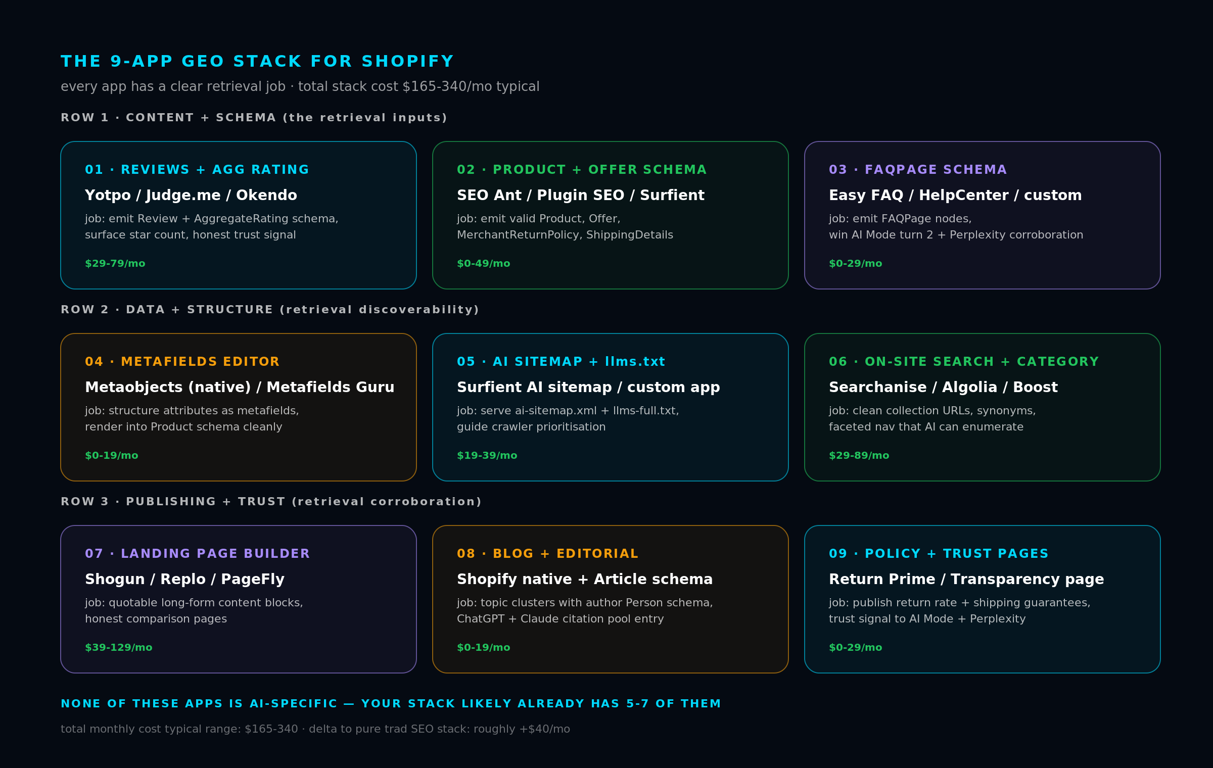This screenshot has width=1213, height=768.
Task: Select the 'ROW 1 · CONTENT + SCHEMA' heading
Action: pyautogui.click(x=254, y=118)
